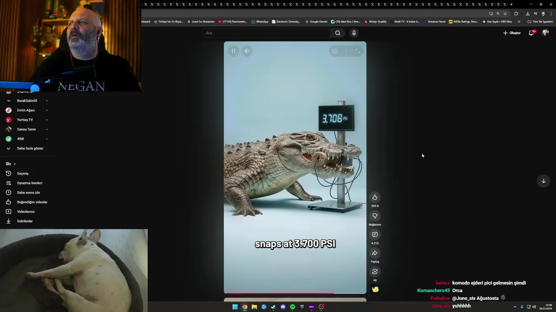Open the Oluştur create menu
Image resolution: width=556 pixels, height=312 pixels.
(x=512, y=33)
